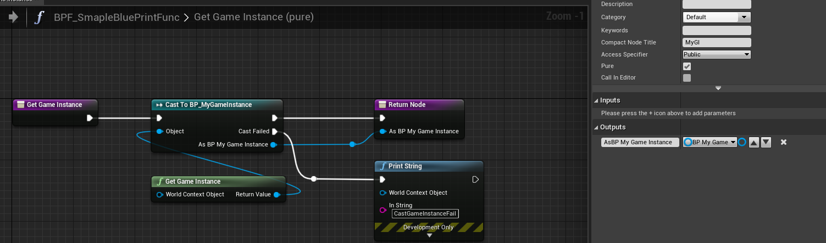Expand Print String node advanced pins
This screenshot has height=243, width=826.
click(x=429, y=235)
